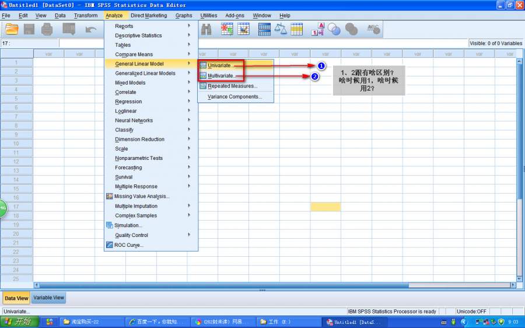Click the Show All Variables gray circles icon
The image size is (525, 328).
(351, 29)
